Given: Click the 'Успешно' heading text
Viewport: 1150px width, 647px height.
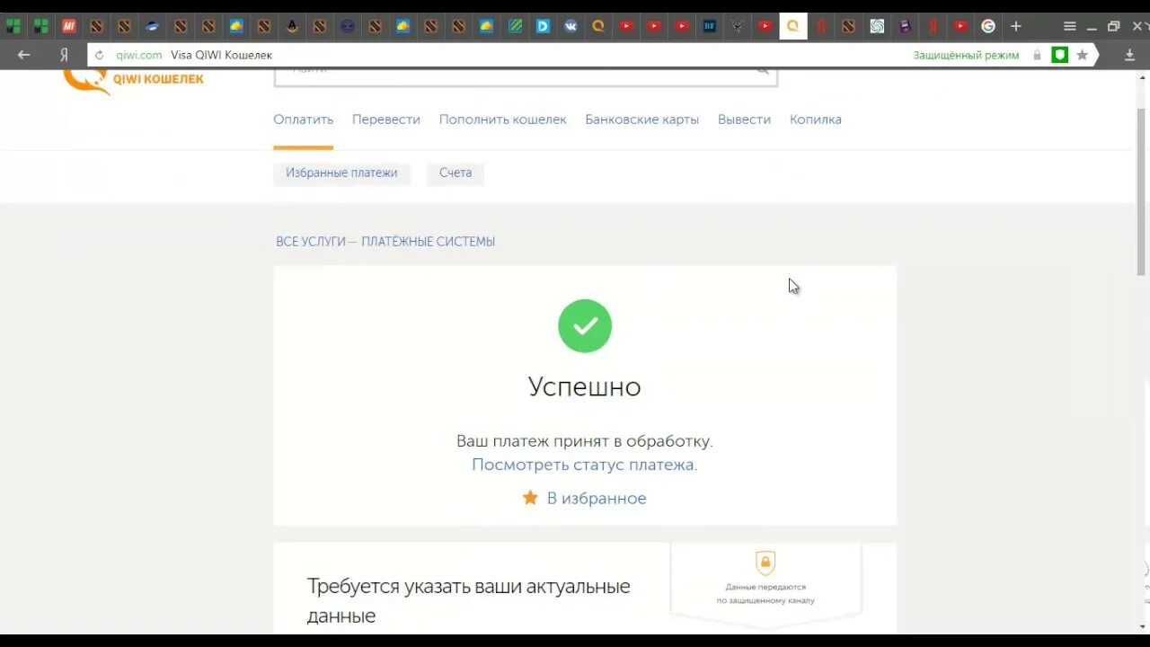Looking at the screenshot, I should 585,386.
